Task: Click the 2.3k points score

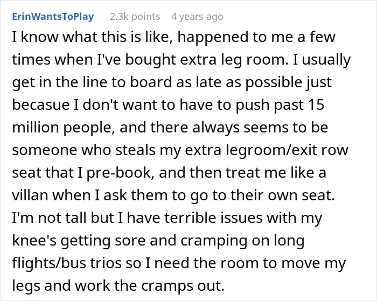Action: (x=134, y=17)
